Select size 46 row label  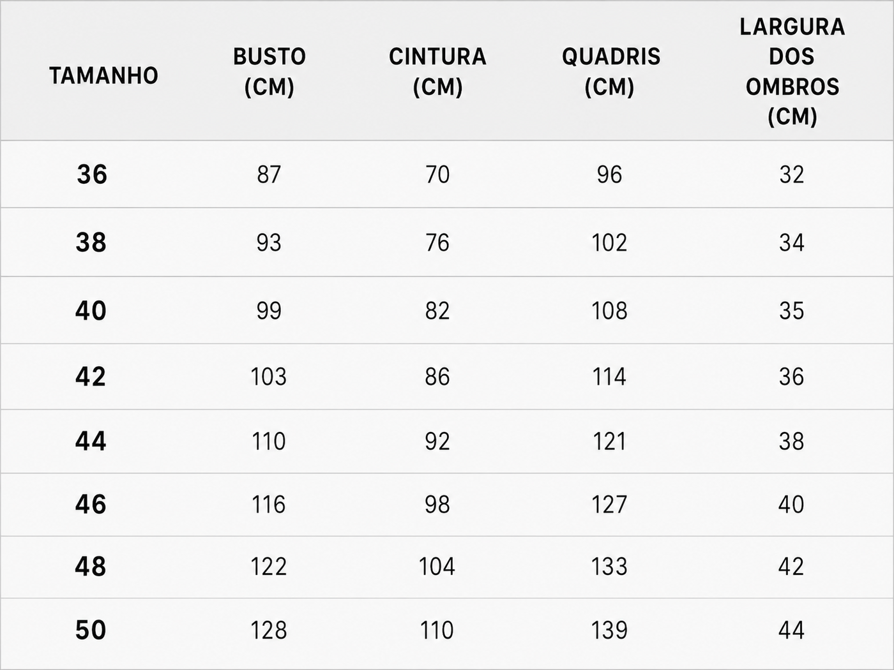coord(91,504)
